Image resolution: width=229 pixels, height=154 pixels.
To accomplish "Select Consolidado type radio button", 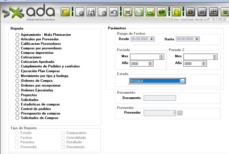I will tap(63, 138).
